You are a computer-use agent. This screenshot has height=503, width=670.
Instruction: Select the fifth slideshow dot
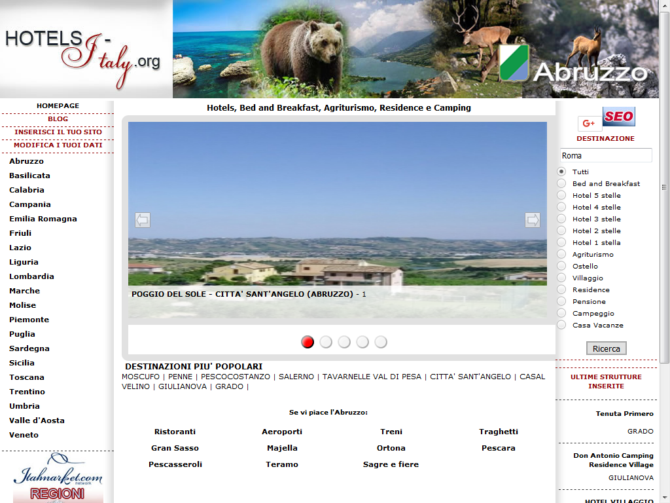click(x=381, y=342)
